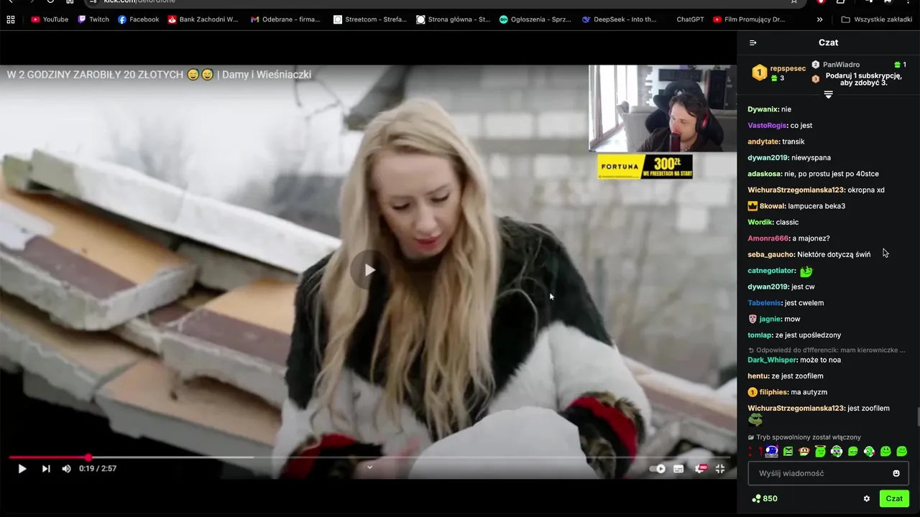
Task: Open the Twitch bookmark
Action: [93, 19]
